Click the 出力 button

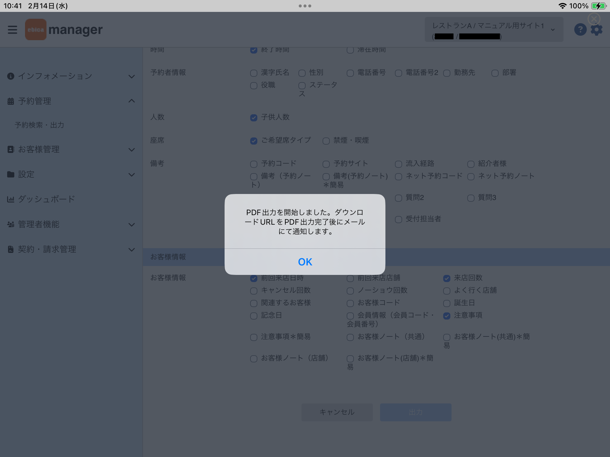tap(416, 412)
